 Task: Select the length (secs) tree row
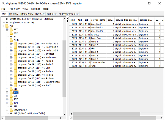tap(21, 22)
